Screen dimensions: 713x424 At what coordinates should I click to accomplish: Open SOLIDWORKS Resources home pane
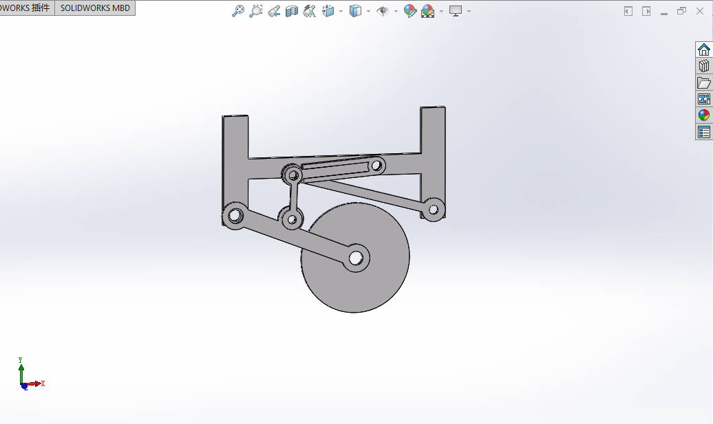pyautogui.click(x=704, y=49)
